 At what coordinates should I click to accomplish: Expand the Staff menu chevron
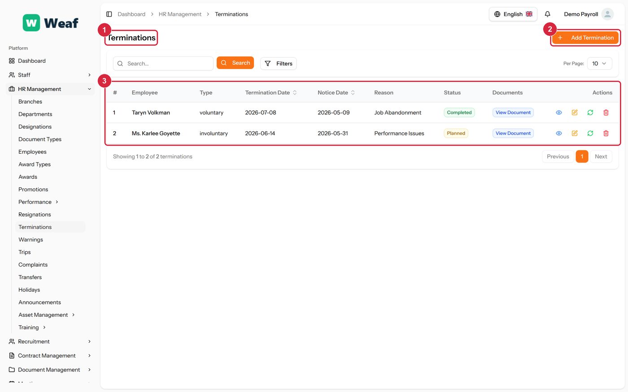89,75
